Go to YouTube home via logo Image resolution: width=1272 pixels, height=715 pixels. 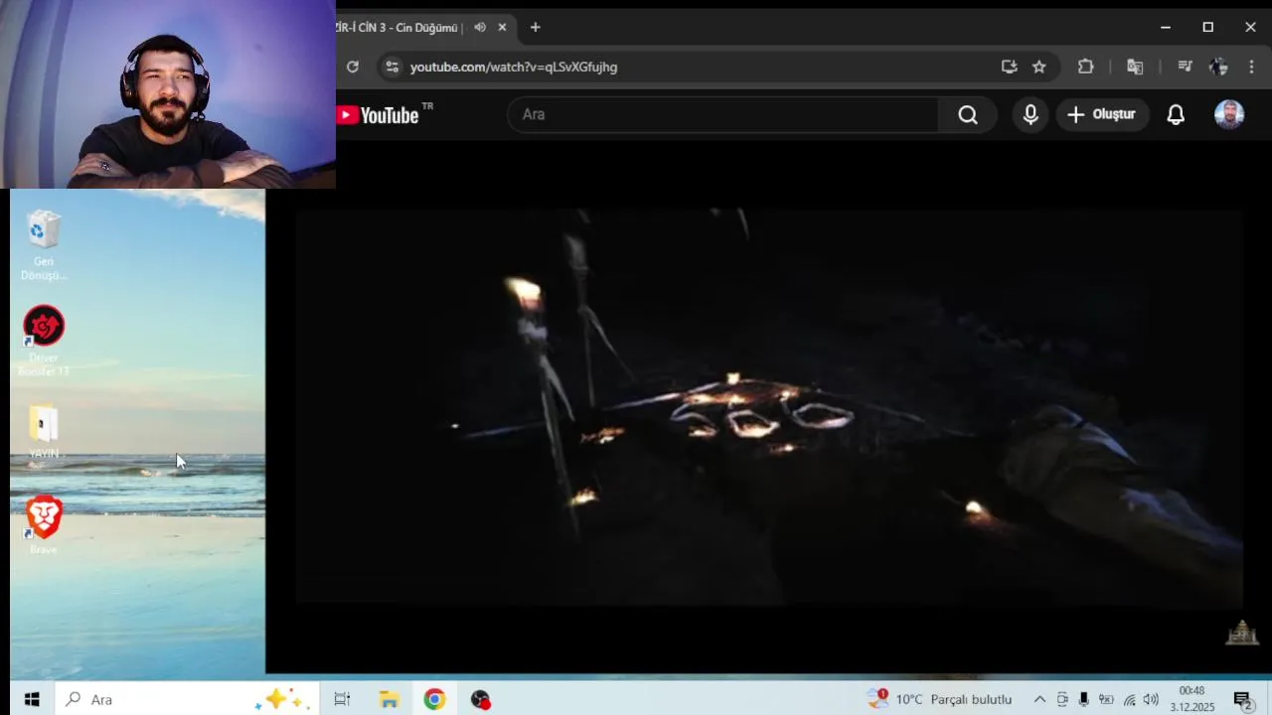pos(378,115)
